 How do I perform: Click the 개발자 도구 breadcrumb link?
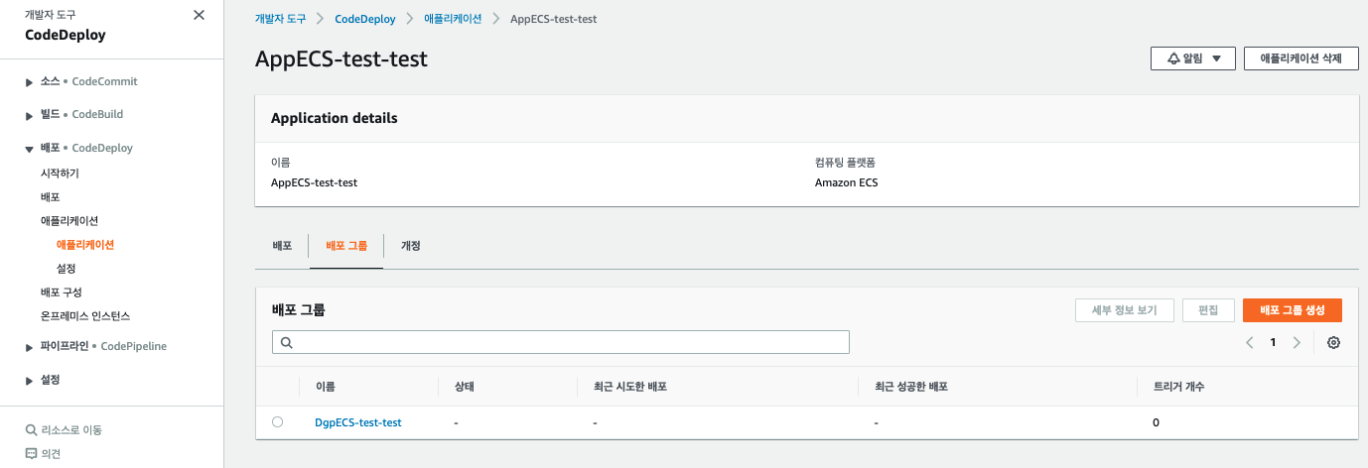(279, 19)
